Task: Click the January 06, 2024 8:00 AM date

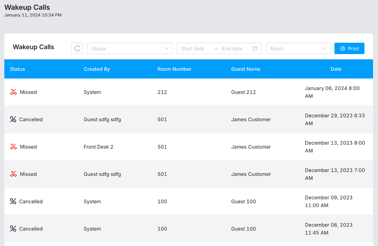Action: 332,92
